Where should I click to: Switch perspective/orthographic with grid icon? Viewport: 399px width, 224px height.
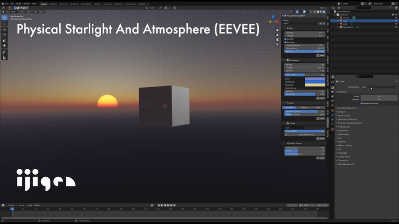[277, 44]
